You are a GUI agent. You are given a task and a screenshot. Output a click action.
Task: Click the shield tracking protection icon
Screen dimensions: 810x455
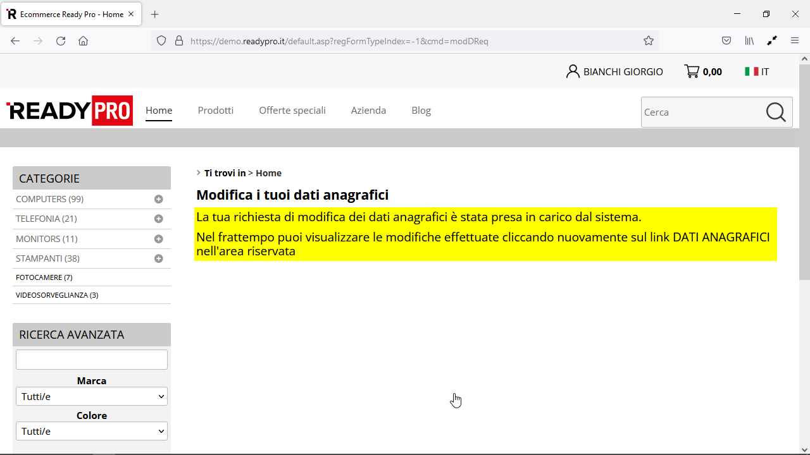[161, 40]
